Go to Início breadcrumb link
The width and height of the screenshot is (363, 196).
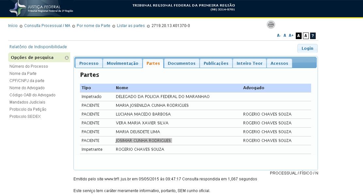(13, 26)
